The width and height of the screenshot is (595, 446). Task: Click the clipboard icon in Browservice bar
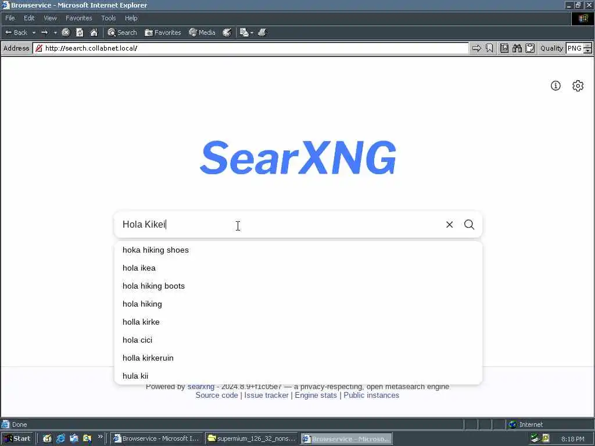coord(530,48)
